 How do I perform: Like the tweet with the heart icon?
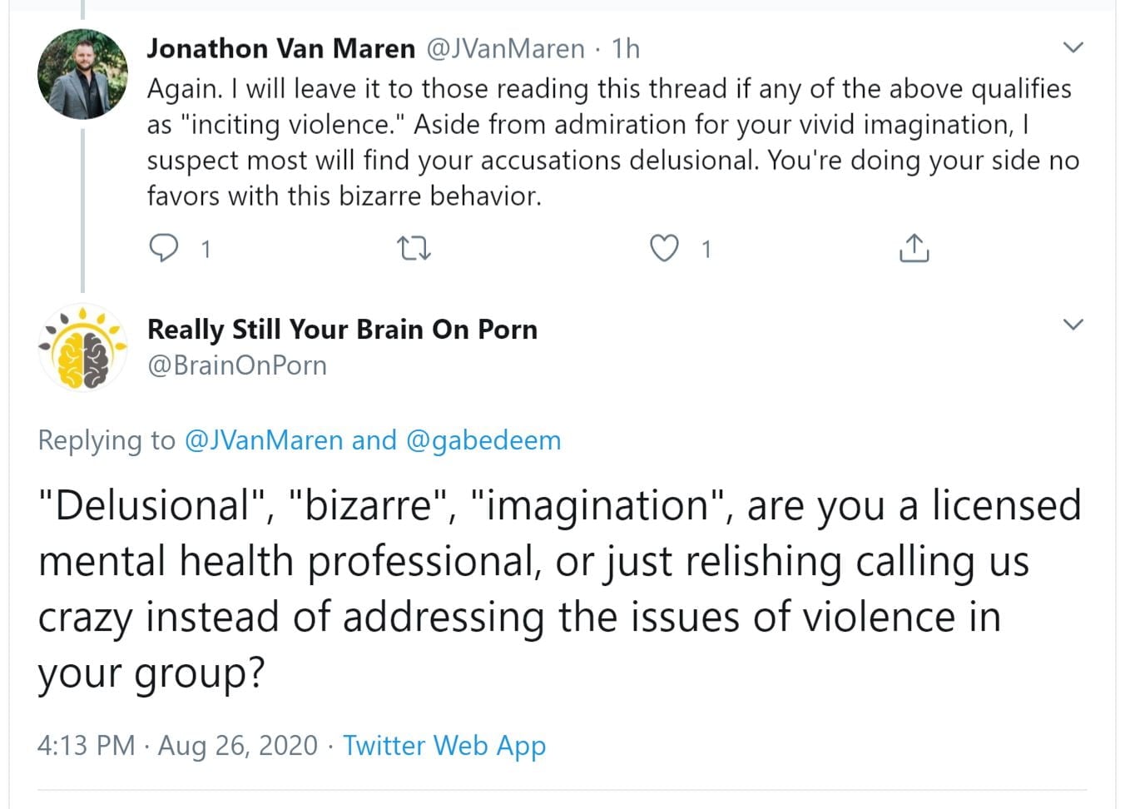[x=663, y=248]
